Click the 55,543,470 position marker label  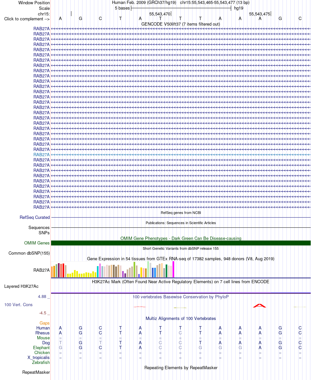[x=160, y=14]
